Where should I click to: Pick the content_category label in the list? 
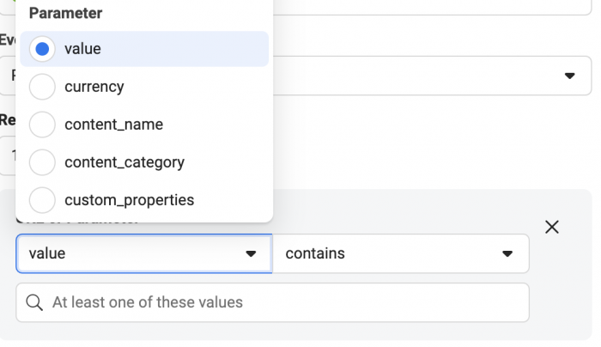tap(124, 162)
